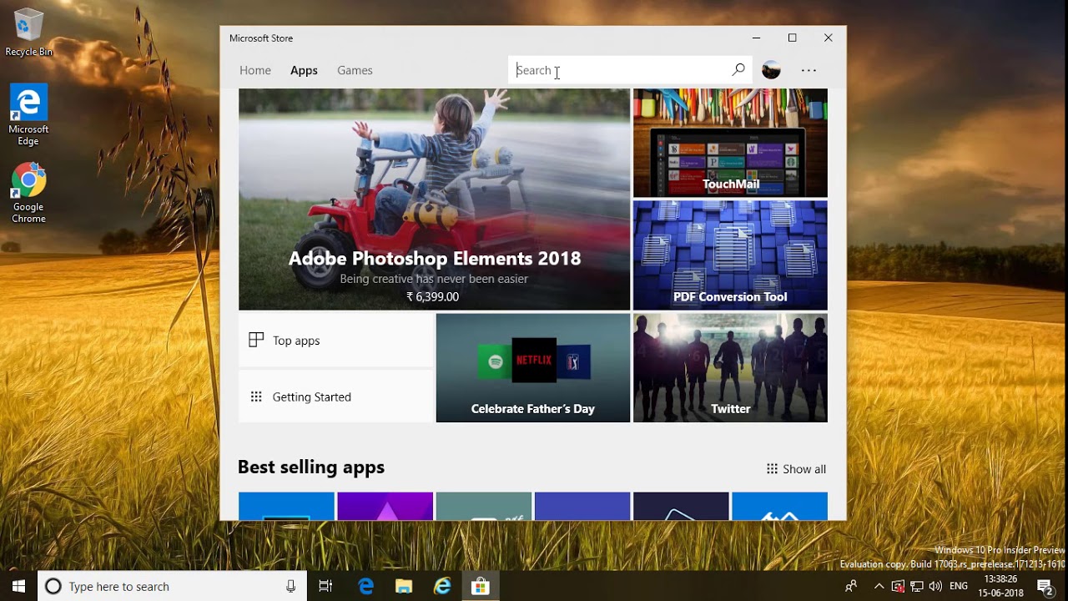Open Adobe Photoshop Elements 2018 banner
Screen dimensions: 1068x601
point(434,199)
